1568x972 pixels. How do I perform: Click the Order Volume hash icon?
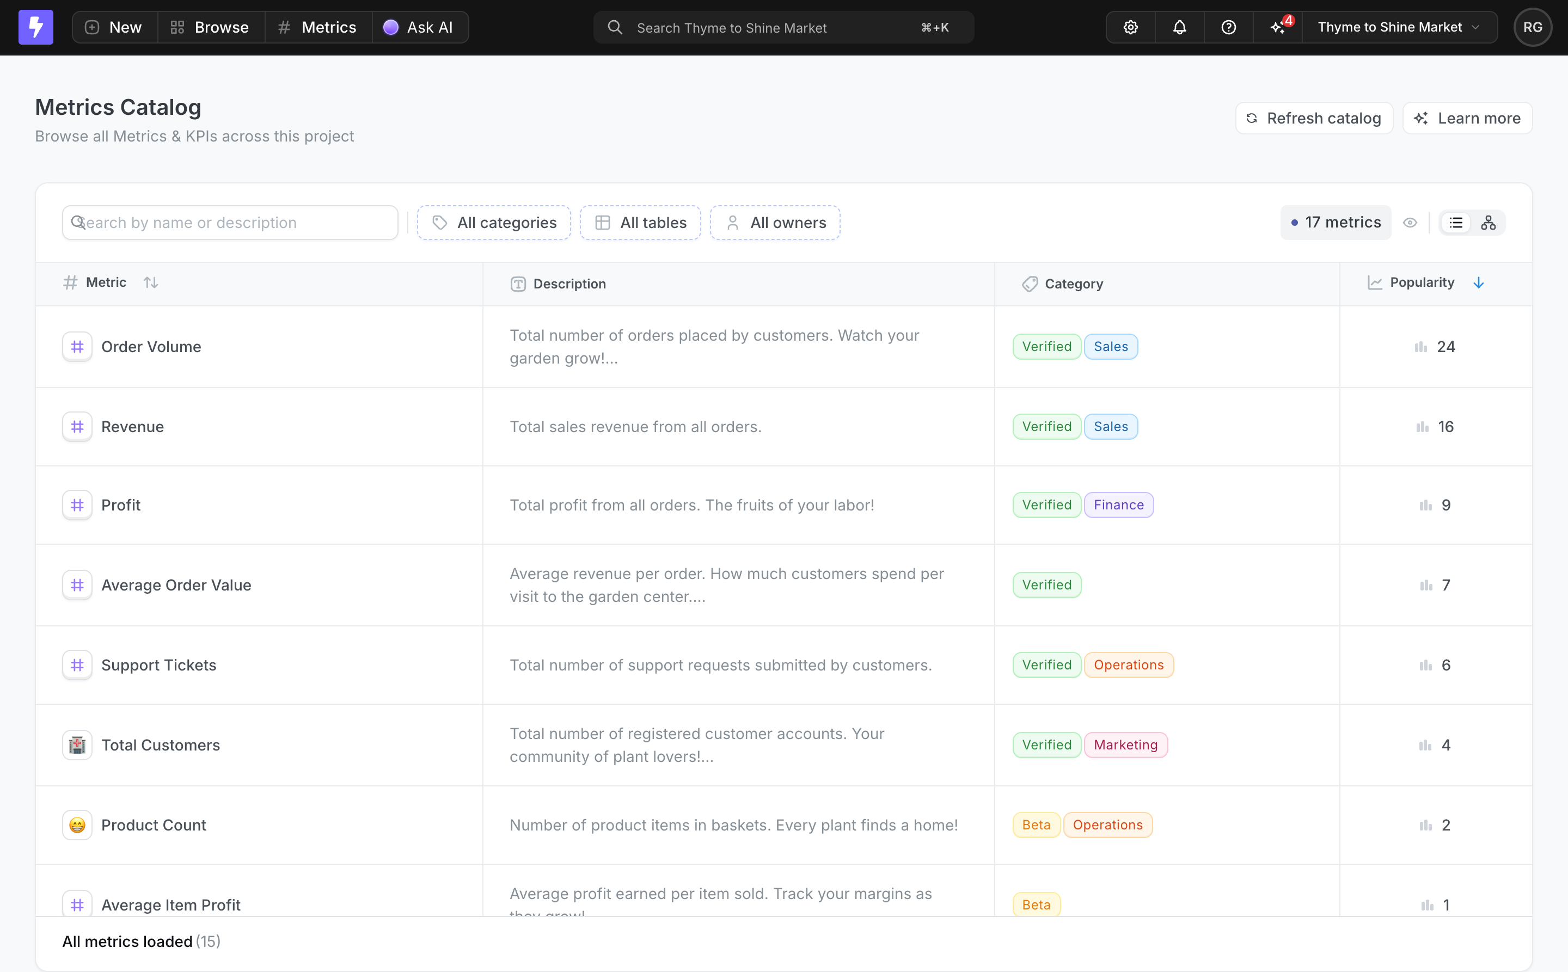tap(77, 347)
